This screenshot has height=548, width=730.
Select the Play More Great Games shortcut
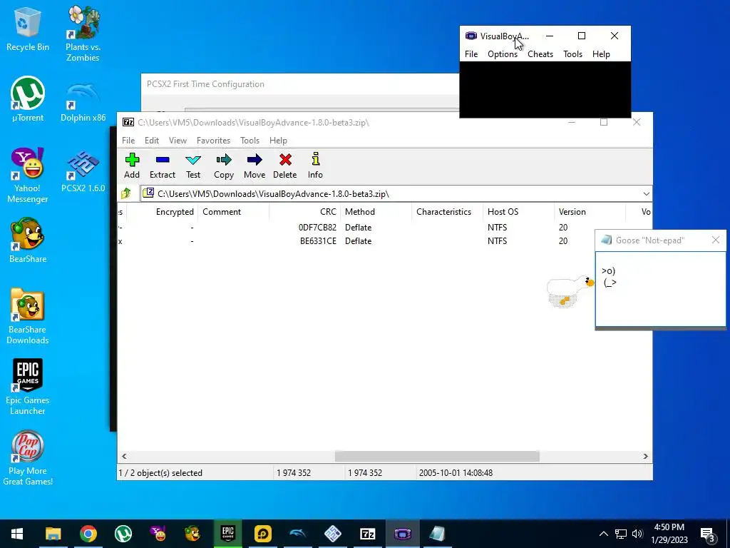click(x=28, y=458)
